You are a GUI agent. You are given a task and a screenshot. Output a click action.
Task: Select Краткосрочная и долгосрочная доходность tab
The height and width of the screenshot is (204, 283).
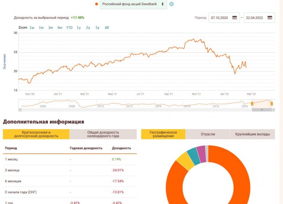(x=36, y=134)
